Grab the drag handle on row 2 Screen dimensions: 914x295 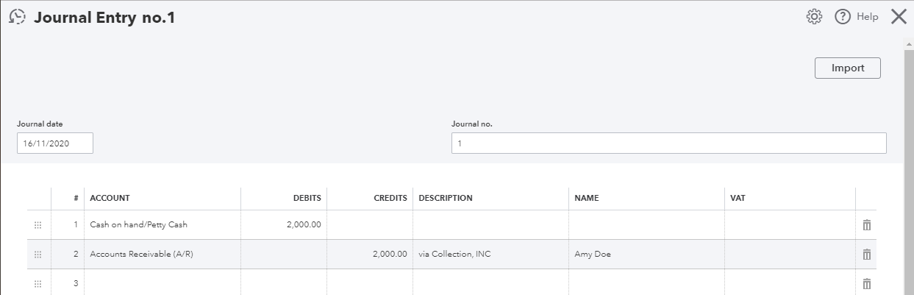pyautogui.click(x=38, y=255)
